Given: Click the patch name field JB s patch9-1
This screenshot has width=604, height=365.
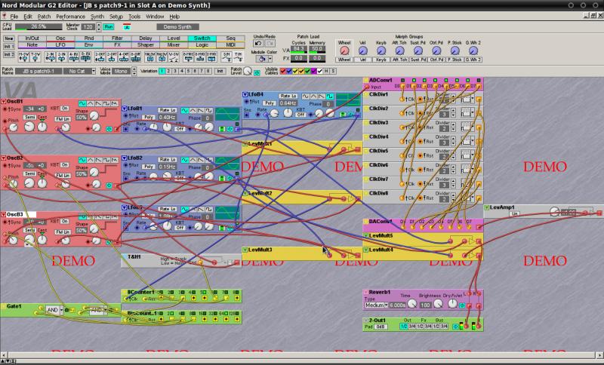Looking at the screenshot, I should (37, 71).
